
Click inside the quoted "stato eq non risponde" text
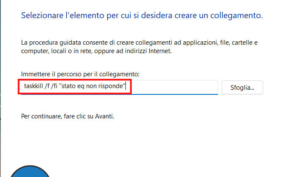click(x=93, y=87)
